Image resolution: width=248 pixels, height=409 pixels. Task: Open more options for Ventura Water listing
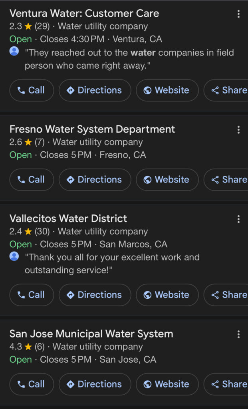click(x=238, y=14)
